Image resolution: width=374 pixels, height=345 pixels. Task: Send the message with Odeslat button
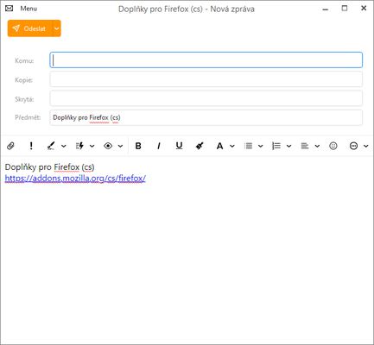(x=30, y=28)
